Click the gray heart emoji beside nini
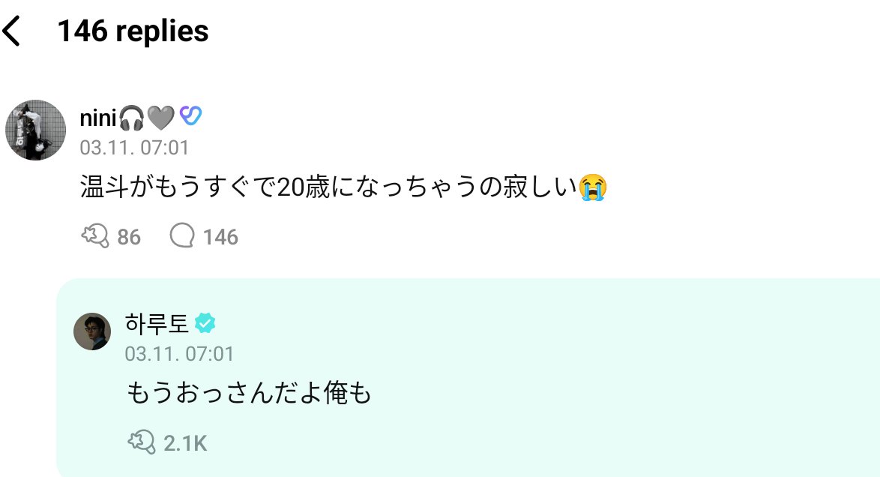880x477 pixels. [161, 118]
